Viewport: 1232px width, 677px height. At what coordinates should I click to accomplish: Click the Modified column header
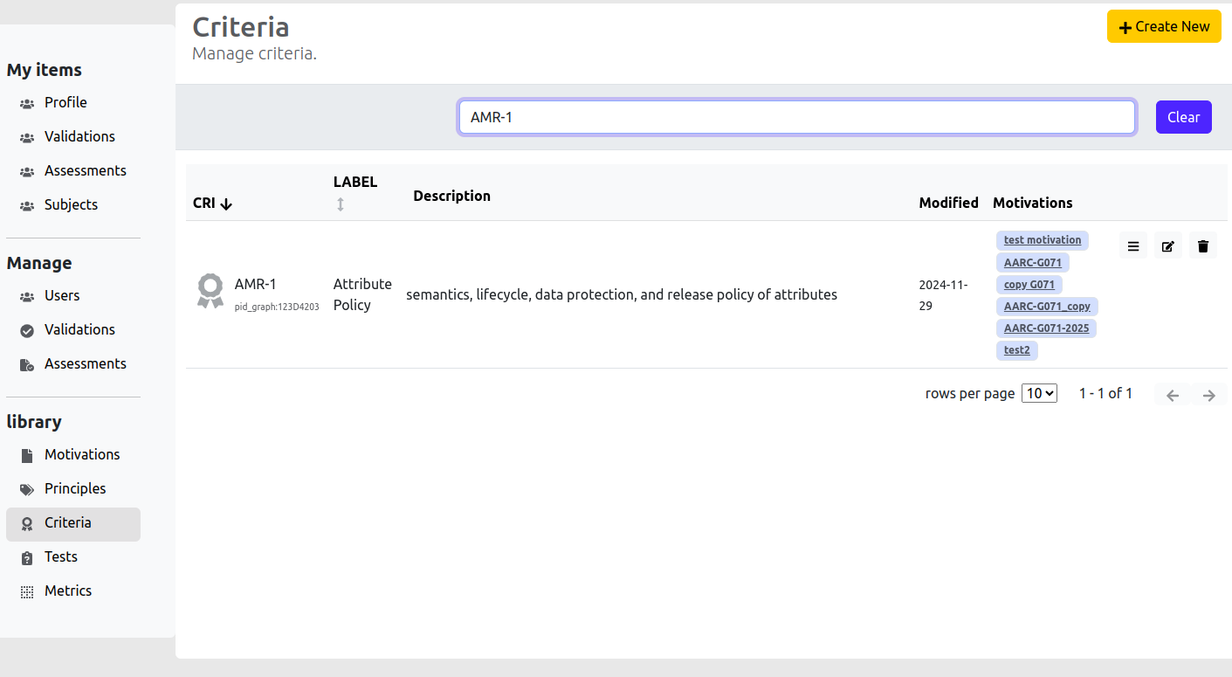point(948,203)
